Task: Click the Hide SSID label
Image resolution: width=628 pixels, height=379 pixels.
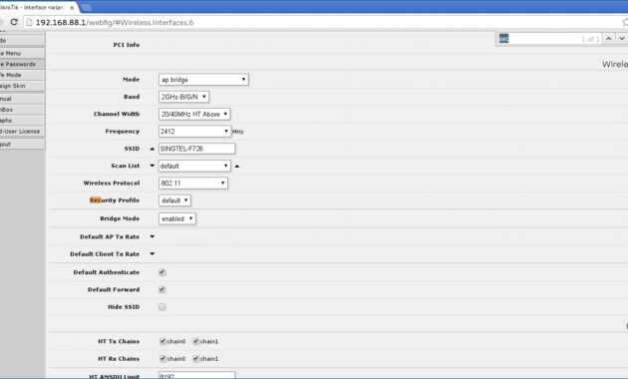Action: tap(124, 307)
